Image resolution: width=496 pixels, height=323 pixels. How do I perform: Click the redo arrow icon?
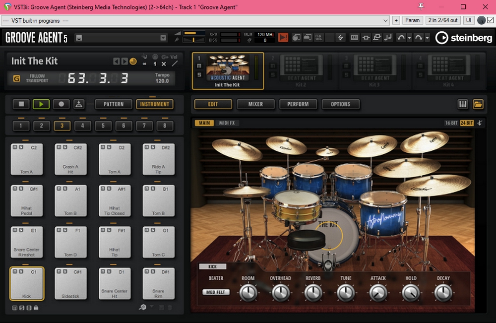[419, 38]
